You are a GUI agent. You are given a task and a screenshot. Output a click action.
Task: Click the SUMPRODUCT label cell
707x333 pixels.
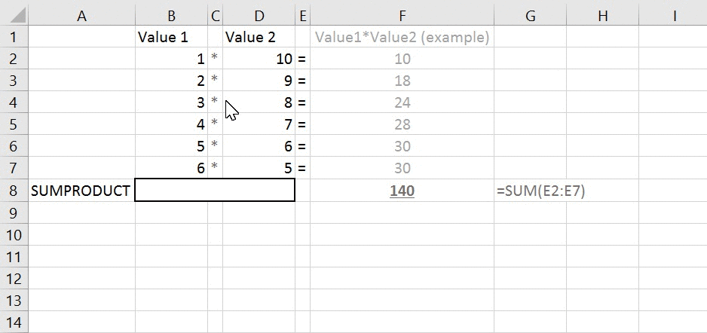[x=81, y=191]
